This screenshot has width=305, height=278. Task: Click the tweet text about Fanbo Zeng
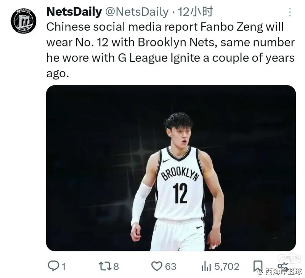tap(170, 50)
